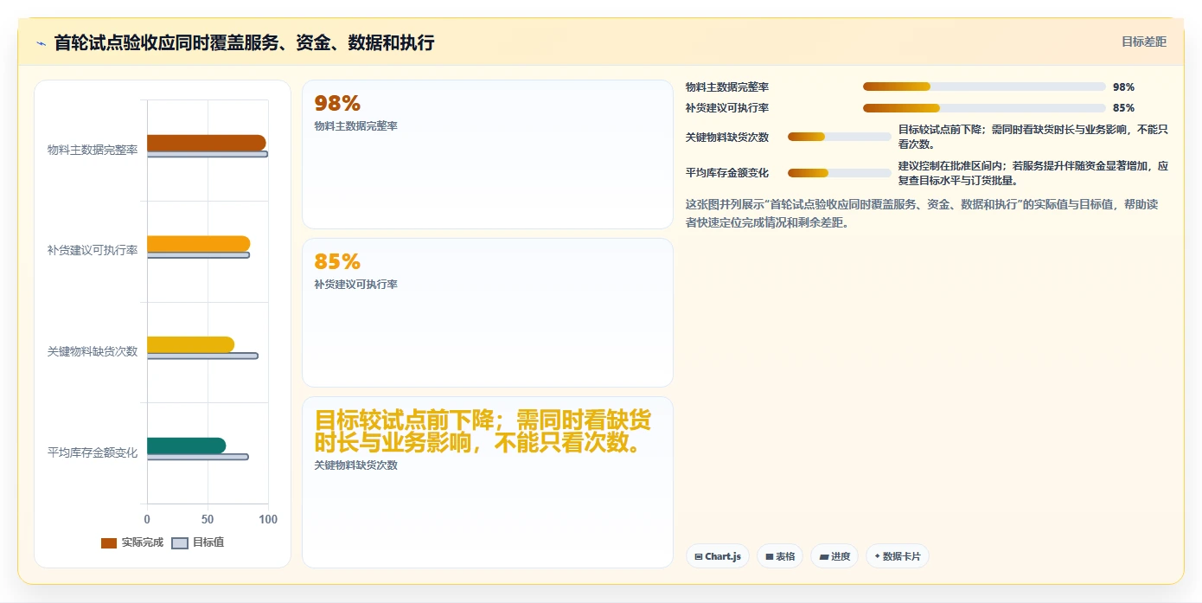This screenshot has height=603, width=1202.
Task: Click the 物料主数据完整率 chart axis label
Action: 93,150
